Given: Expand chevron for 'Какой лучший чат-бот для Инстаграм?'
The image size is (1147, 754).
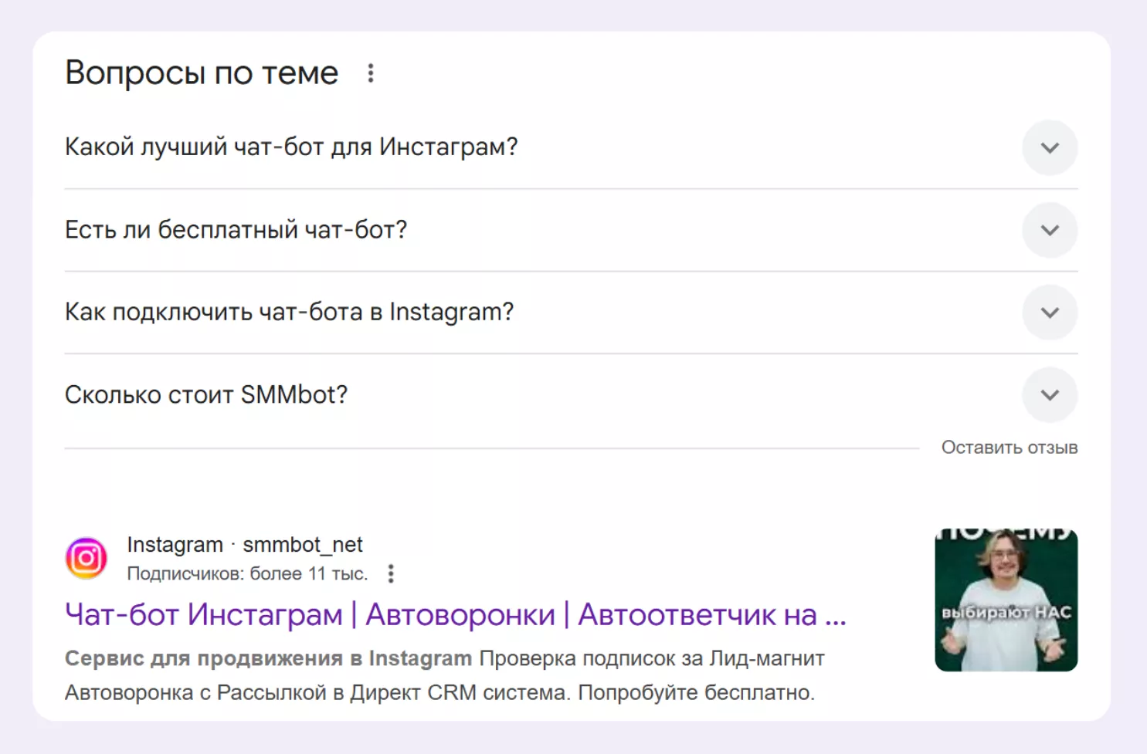Looking at the screenshot, I should (x=1050, y=147).
